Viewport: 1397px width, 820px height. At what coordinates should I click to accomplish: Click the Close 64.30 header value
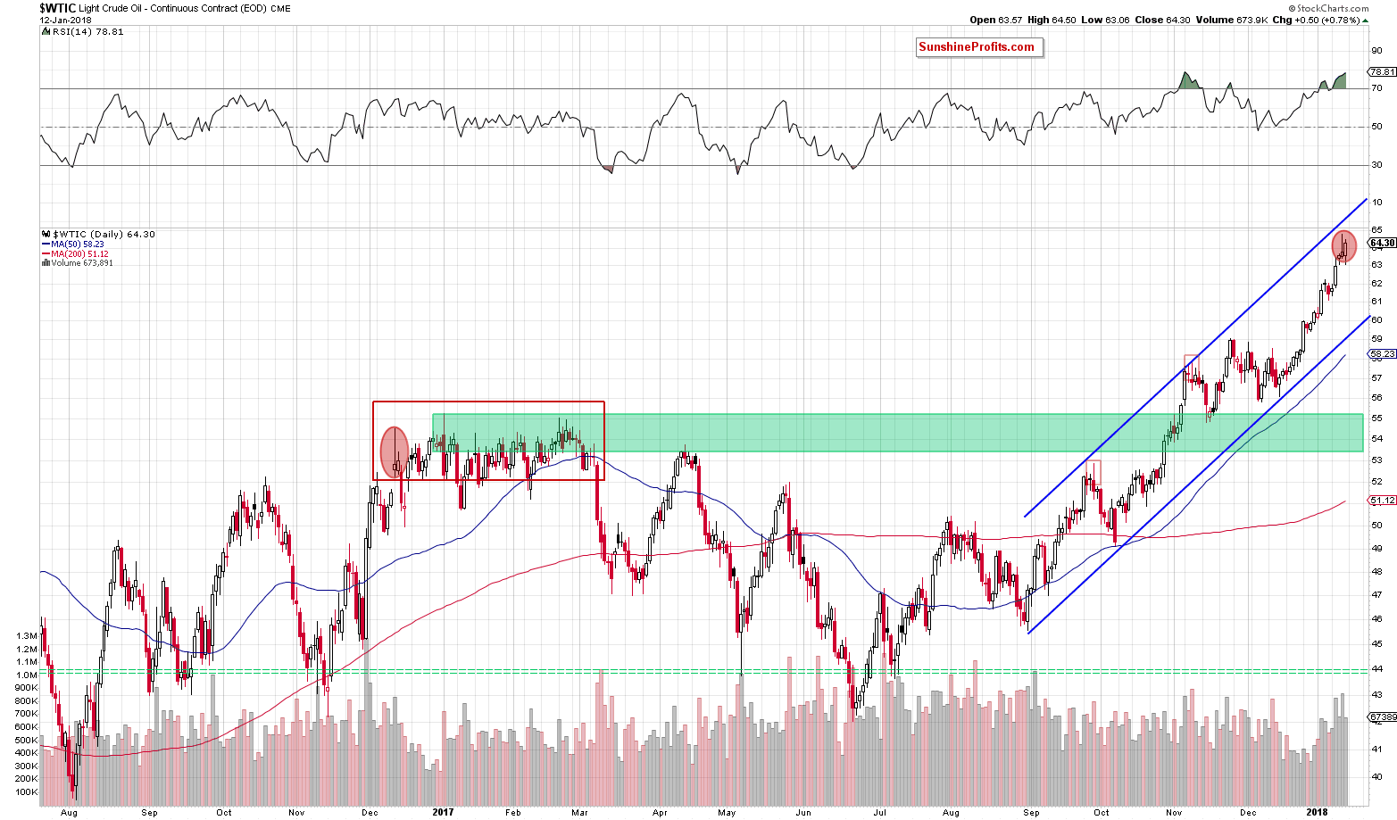pyautogui.click(x=1162, y=20)
